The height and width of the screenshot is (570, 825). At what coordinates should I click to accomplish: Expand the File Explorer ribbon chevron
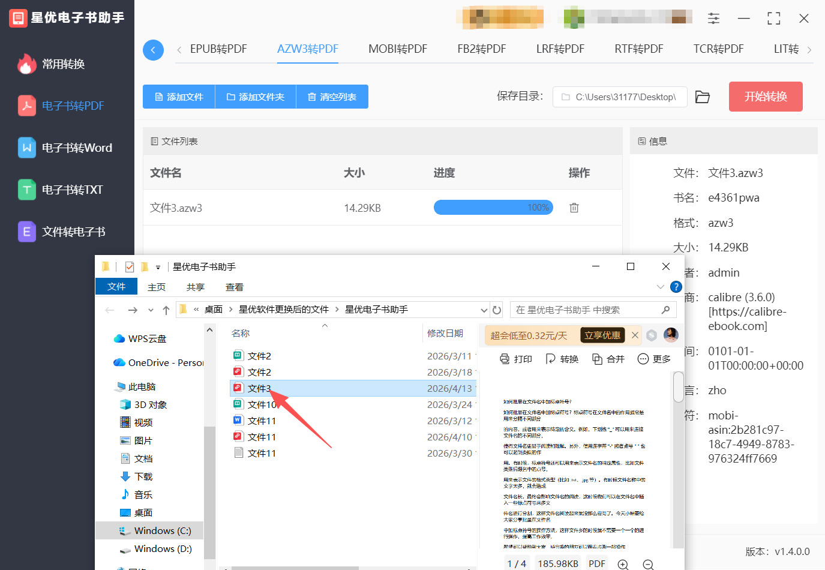(661, 287)
